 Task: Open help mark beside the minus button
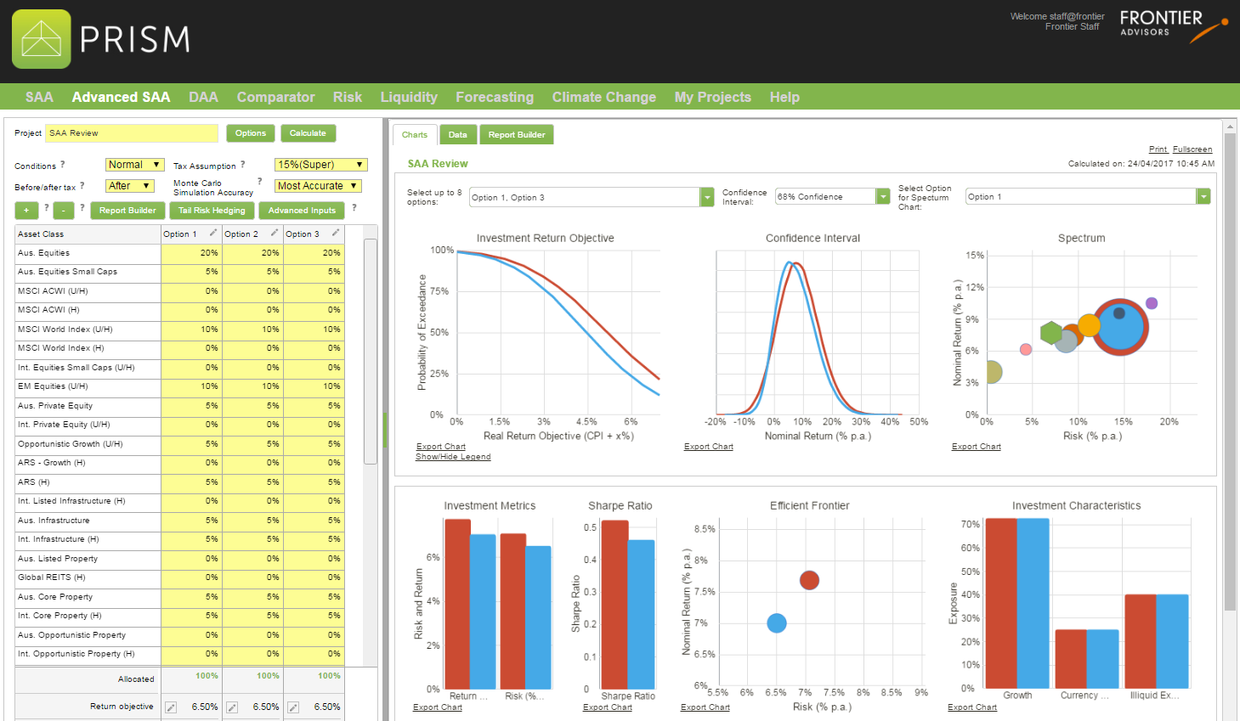(82, 208)
